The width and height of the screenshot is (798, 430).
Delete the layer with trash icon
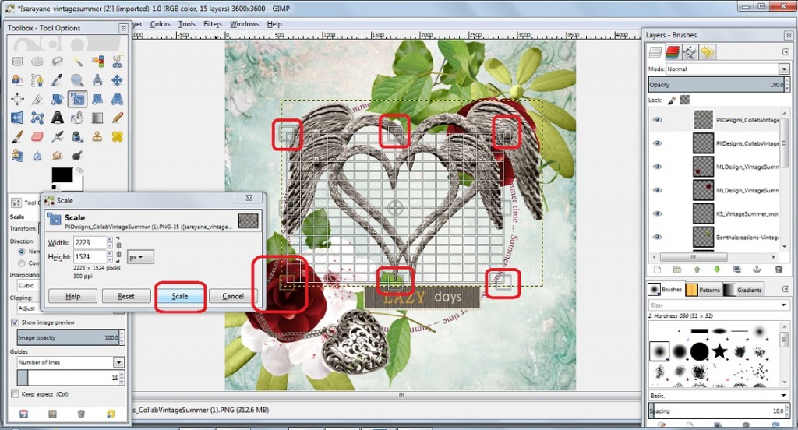779,270
